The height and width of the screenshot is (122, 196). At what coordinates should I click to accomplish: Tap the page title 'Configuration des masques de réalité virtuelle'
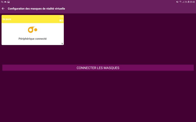36,9
